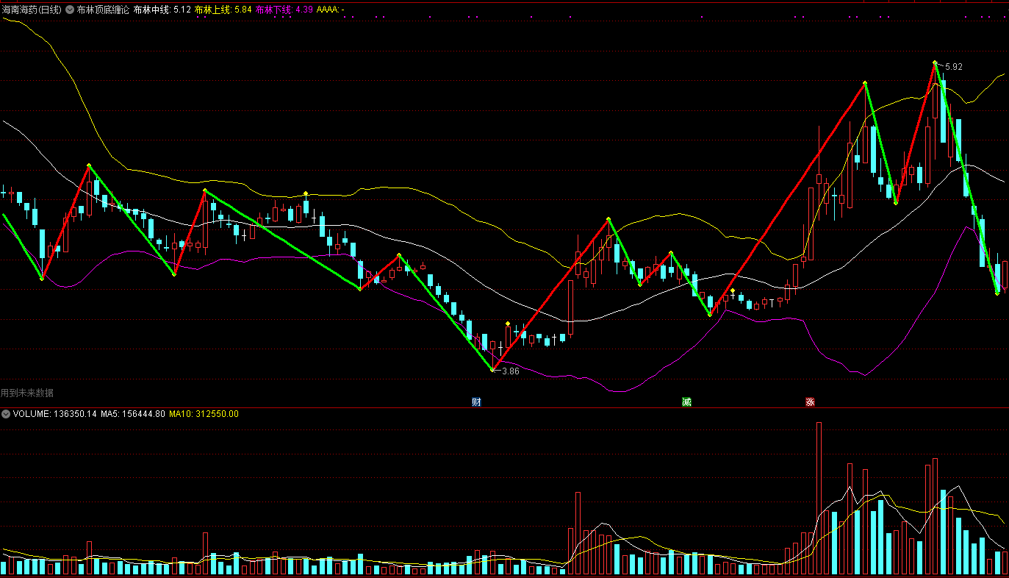Click the 5.92 peak price label
1009x578 pixels.
(954, 67)
